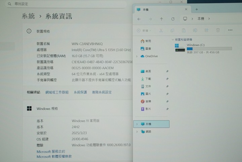Click the pin icon next to 文件
242x162 pixels.
tap(167, 87)
